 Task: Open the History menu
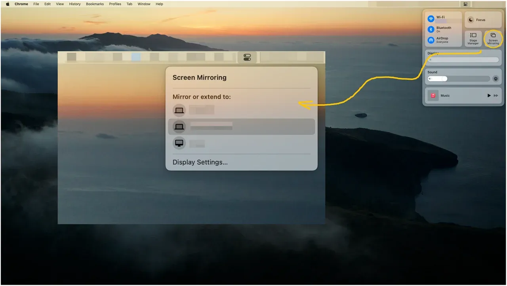(75, 4)
